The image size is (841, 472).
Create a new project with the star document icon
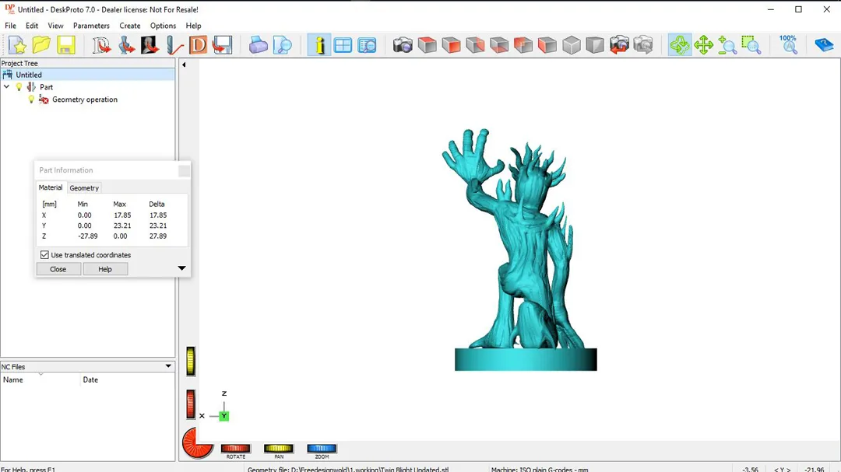[x=17, y=45]
